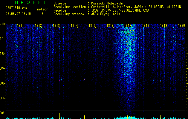Screen dimensions: 188x119
Task: Click the meteor count value 8
Action: pos(42,14)
